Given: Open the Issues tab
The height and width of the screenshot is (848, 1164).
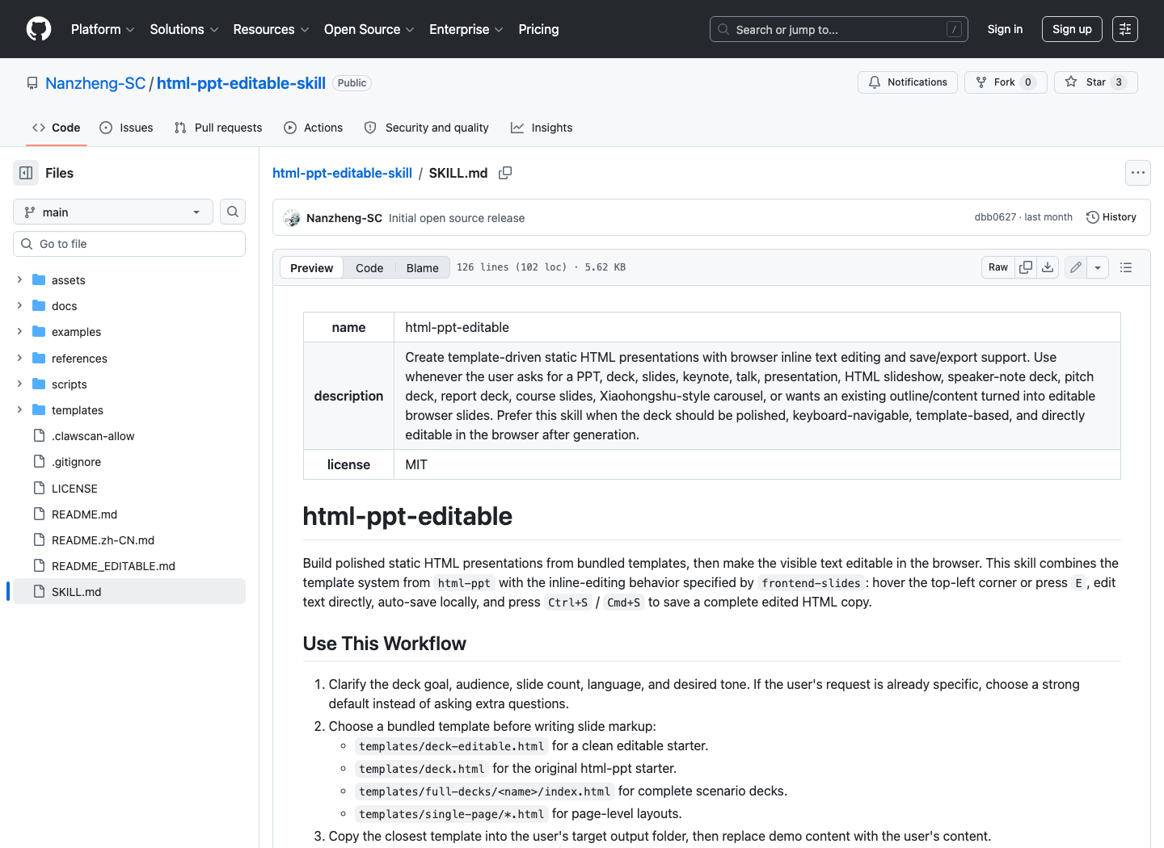Looking at the screenshot, I should coord(126,128).
